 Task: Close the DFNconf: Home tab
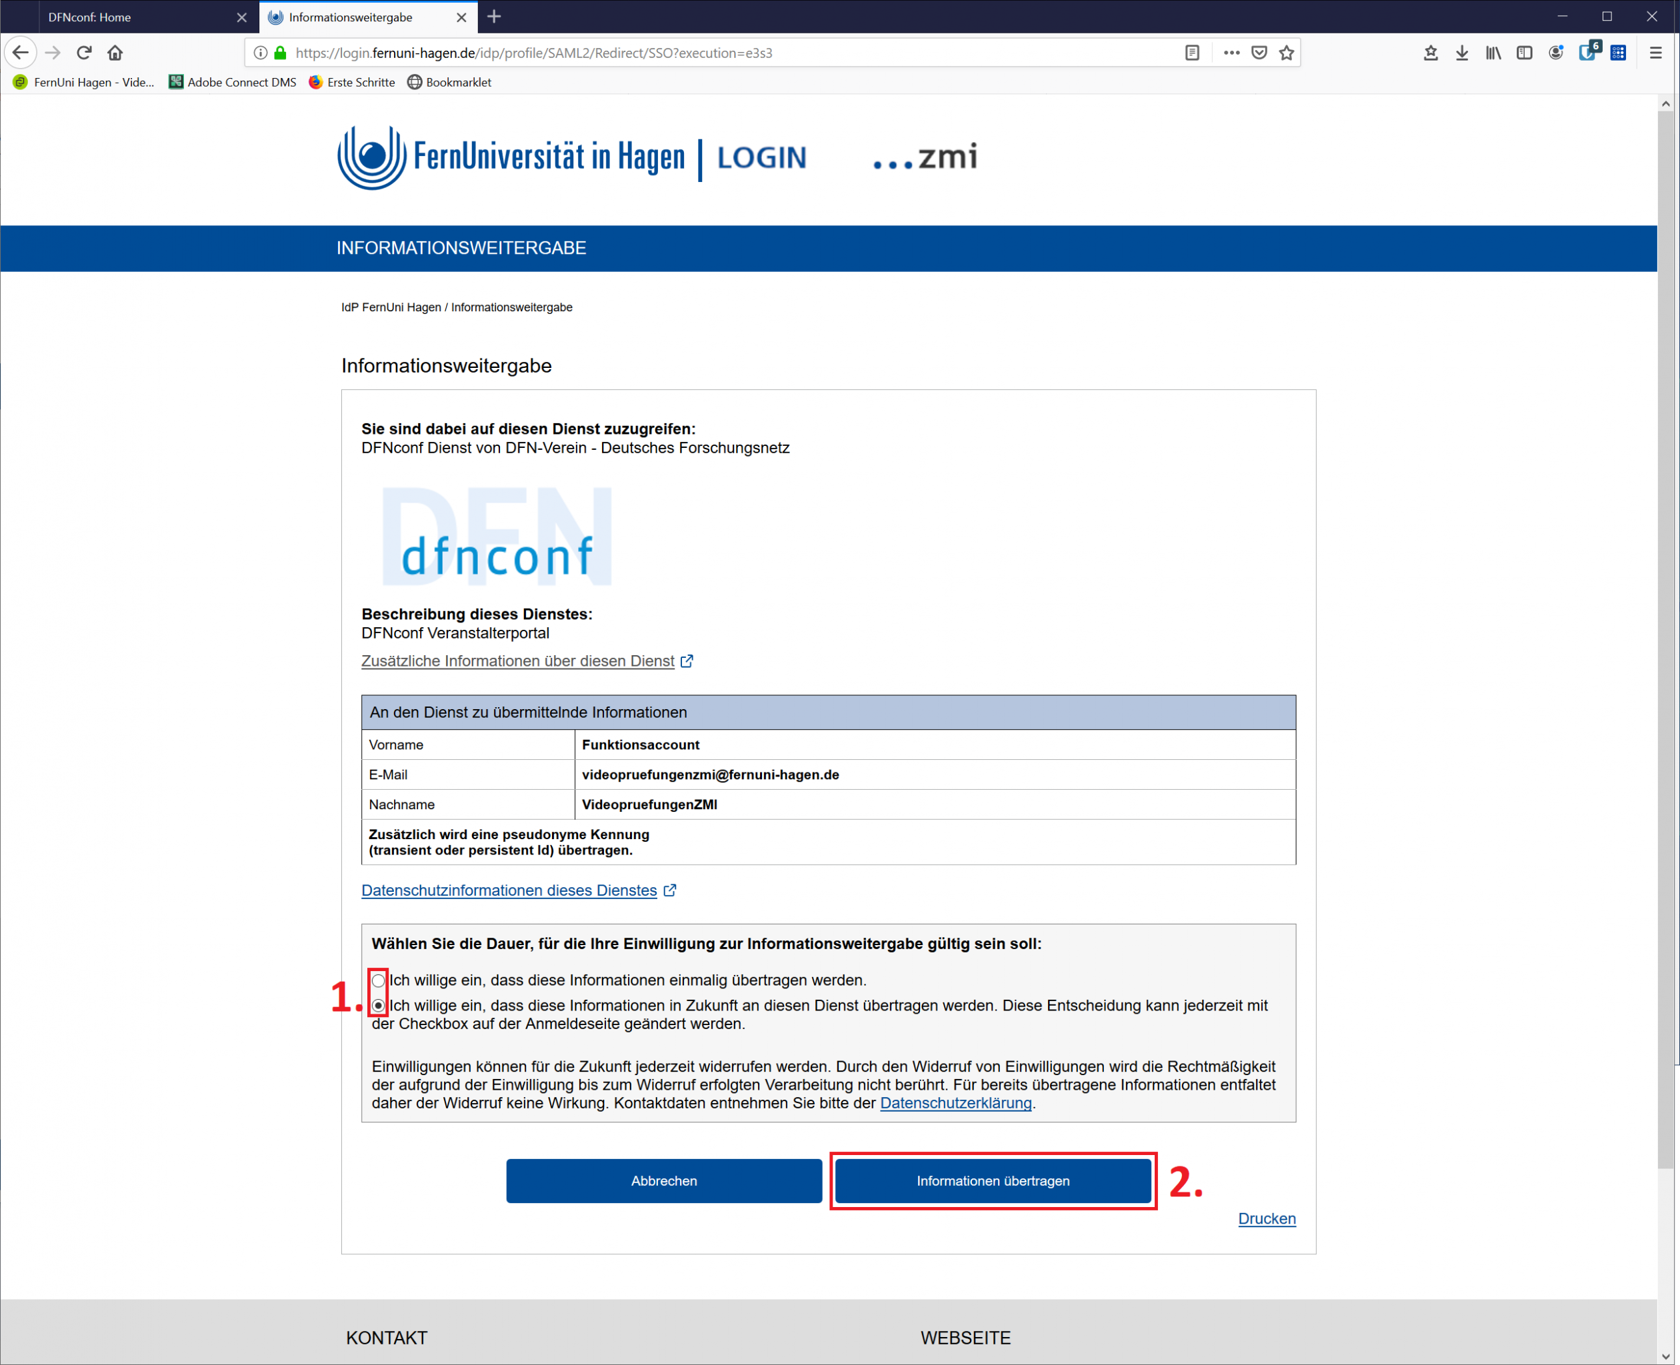pyautogui.click(x=241, y=17)
